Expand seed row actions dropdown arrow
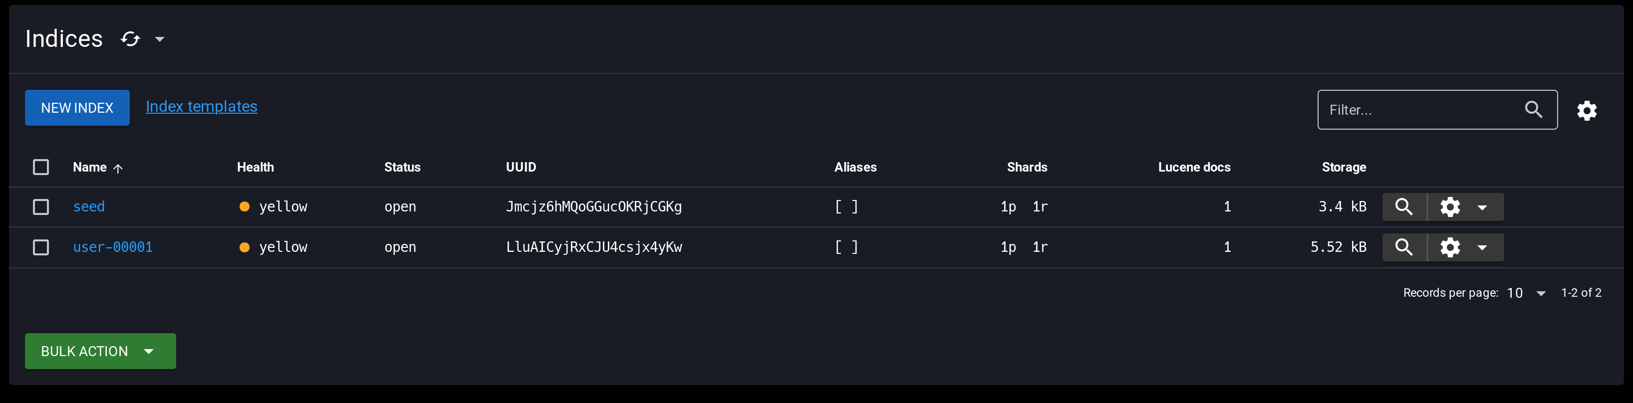Image resolution: width=1633 pixels, height=403 pixels. pyautogui.click(x=1482, y=207)
